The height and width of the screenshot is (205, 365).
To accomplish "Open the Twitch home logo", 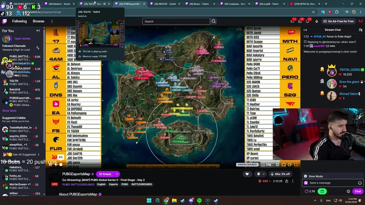I will coord(4,21).
